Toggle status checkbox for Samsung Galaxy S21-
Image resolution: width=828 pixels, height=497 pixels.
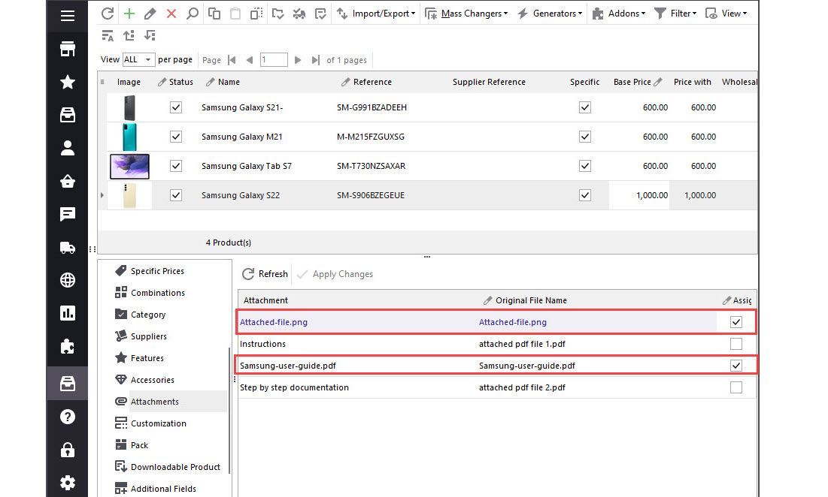176,107
